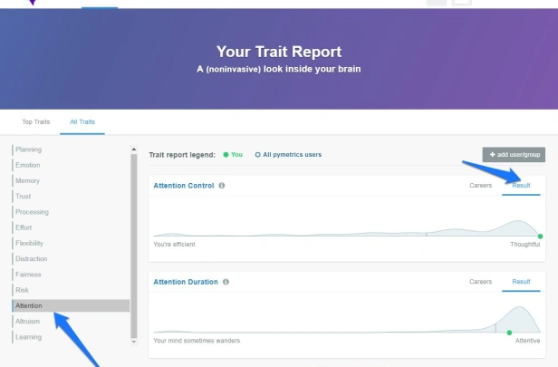
Task: Click green You marker on Attention Duration chart
Action: point(509,333)
